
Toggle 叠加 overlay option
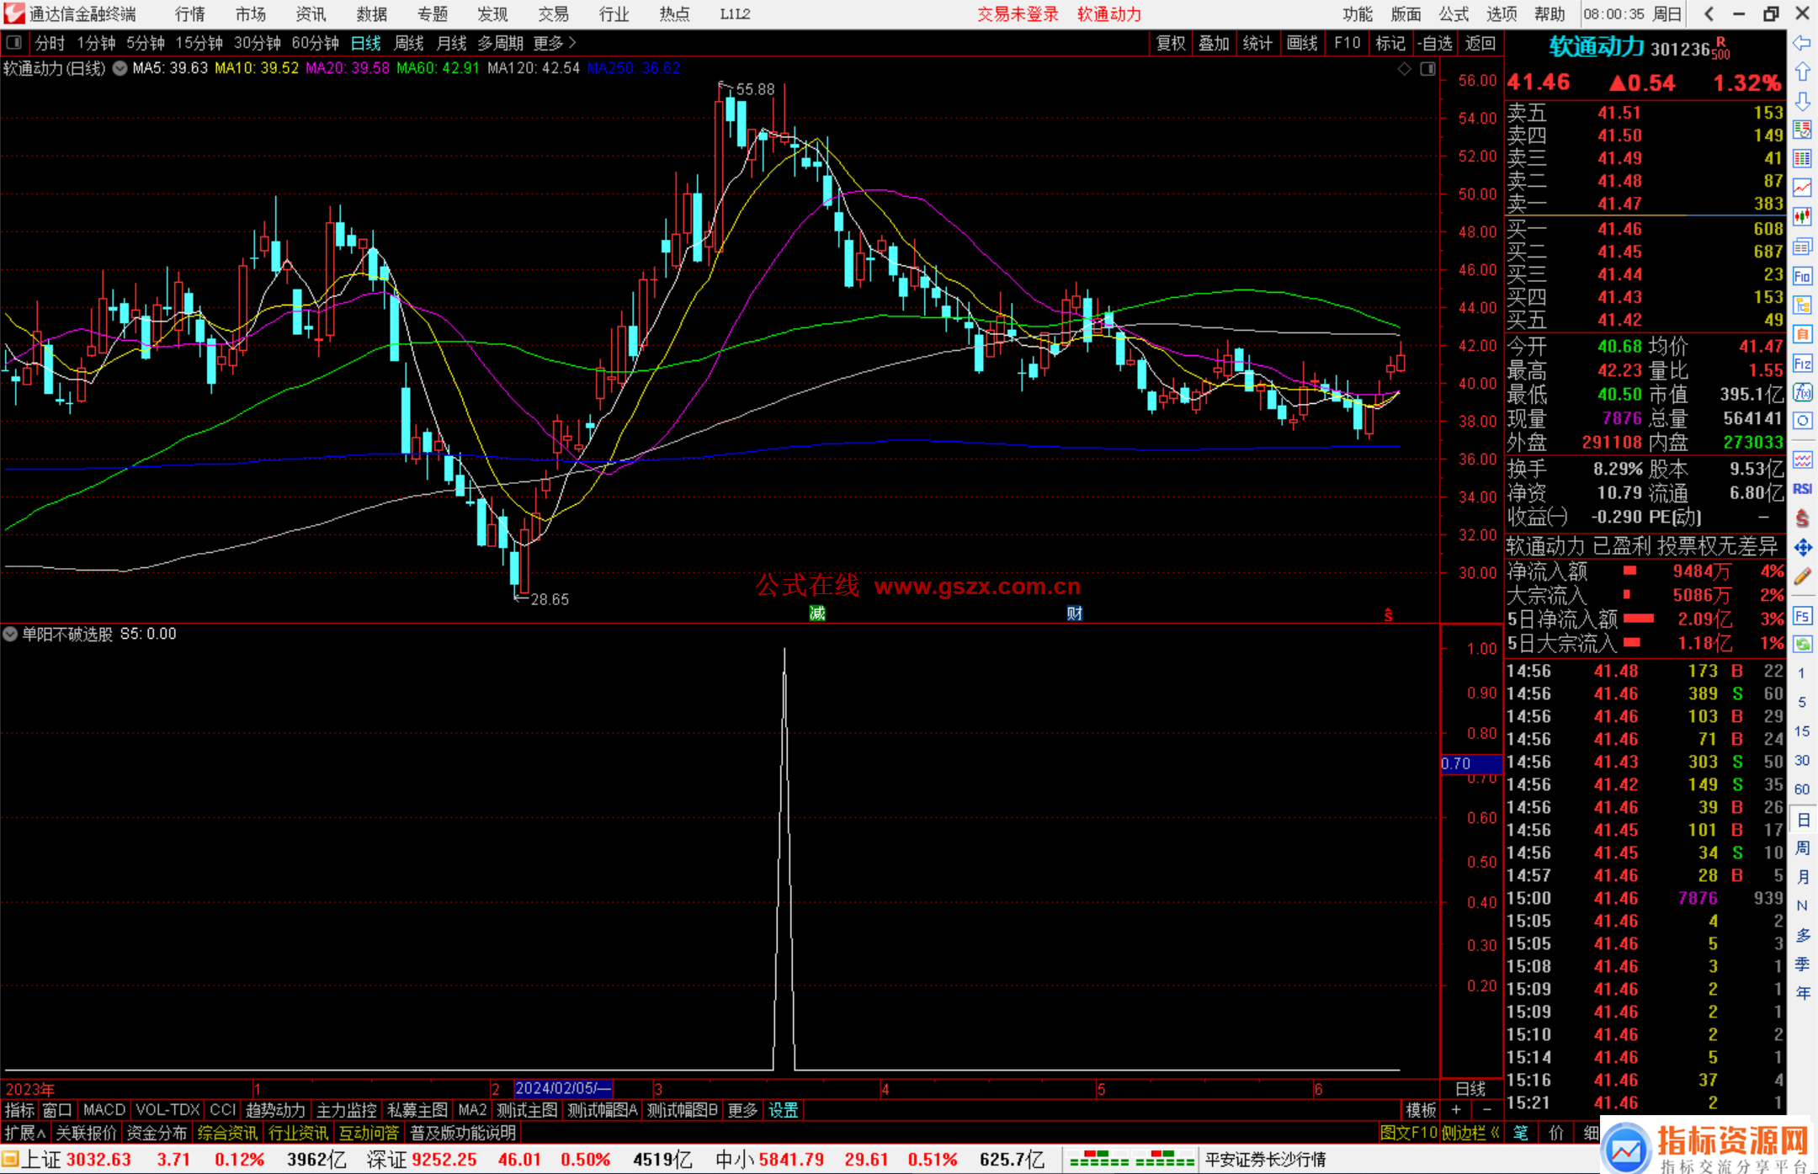[1214, 43]
